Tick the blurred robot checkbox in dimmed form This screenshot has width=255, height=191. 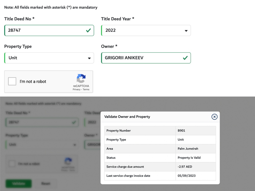coord(12,164)
